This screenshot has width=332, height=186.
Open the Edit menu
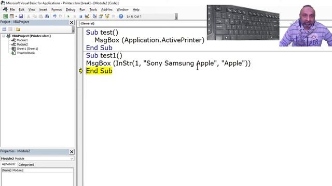tap(21, 10)
